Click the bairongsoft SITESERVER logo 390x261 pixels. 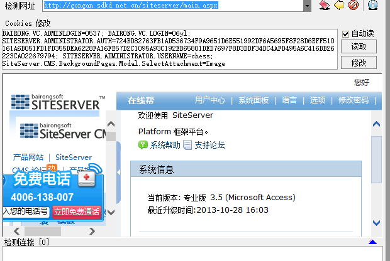(58, 102)
